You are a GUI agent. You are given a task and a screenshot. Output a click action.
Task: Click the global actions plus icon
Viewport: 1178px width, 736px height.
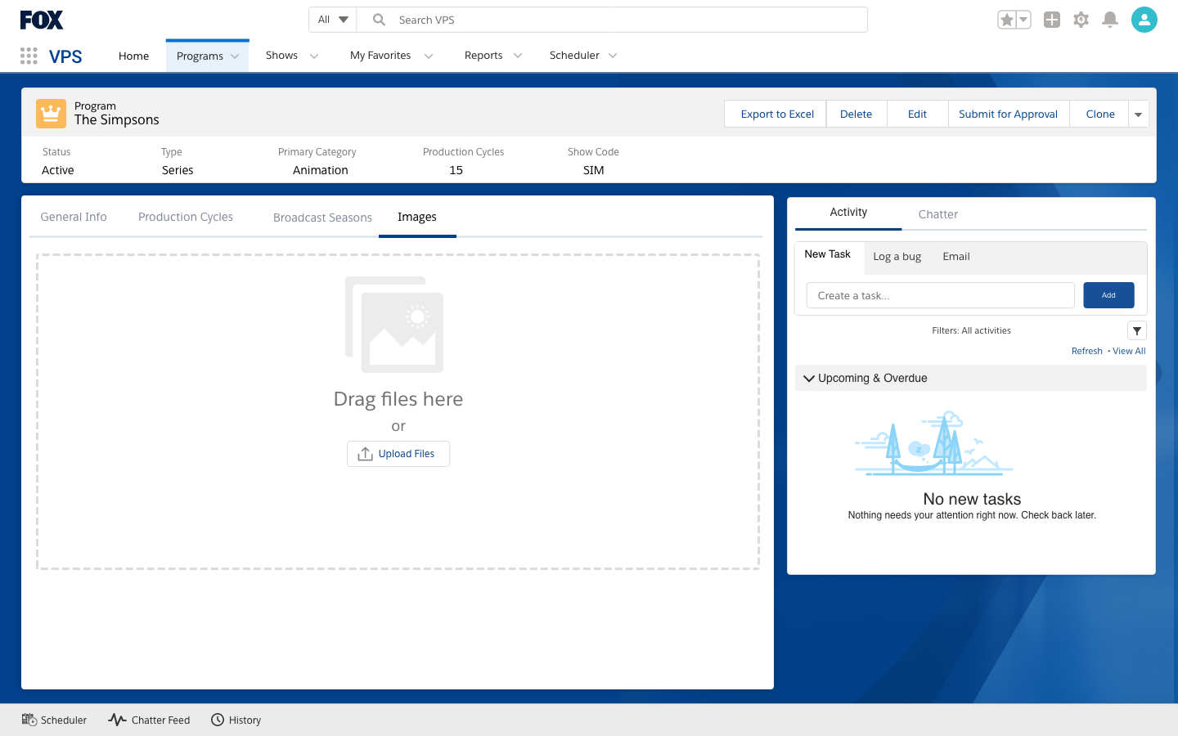[x=1052, y=20]
